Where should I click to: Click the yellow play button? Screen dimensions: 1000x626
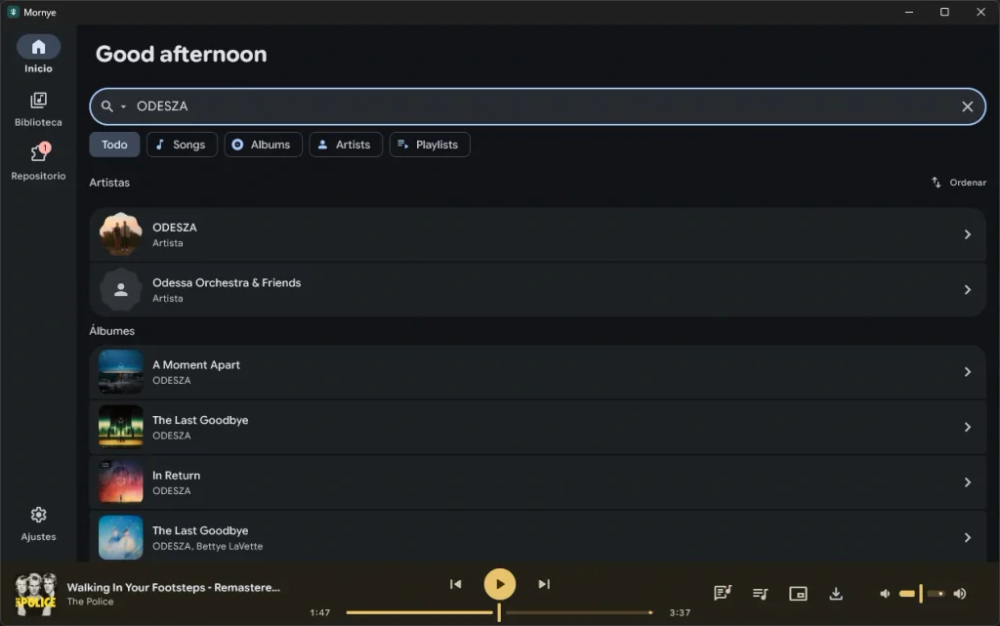(x=499, y=584)
